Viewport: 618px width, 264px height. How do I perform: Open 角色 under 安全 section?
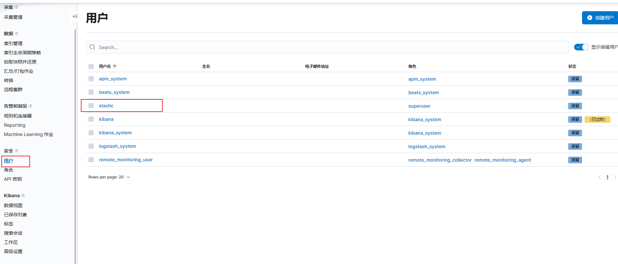[9, 170]
